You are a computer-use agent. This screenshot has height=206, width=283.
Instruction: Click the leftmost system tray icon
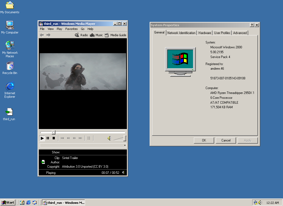[x=255, y=202]
